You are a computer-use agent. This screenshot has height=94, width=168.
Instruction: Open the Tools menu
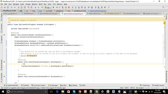click(50, 4)
